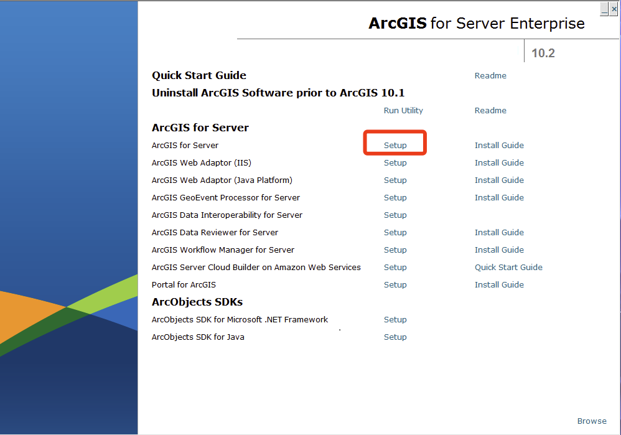This screenshot has width=621, height=435.
Task: Click the ArcGIS Workflow Manager for Server label
Action: pyautogui.click(x=223, y=250)
